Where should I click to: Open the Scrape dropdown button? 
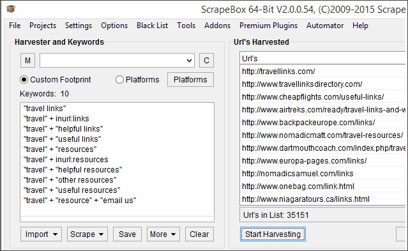point(87,234)
